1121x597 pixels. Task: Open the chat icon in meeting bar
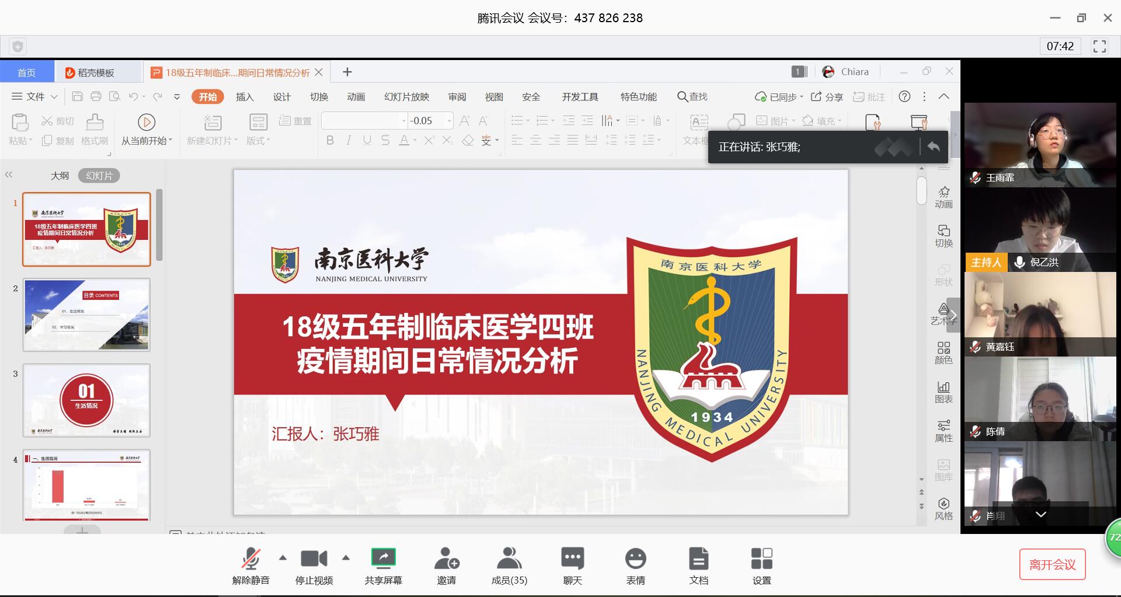(x=572, y=558)
